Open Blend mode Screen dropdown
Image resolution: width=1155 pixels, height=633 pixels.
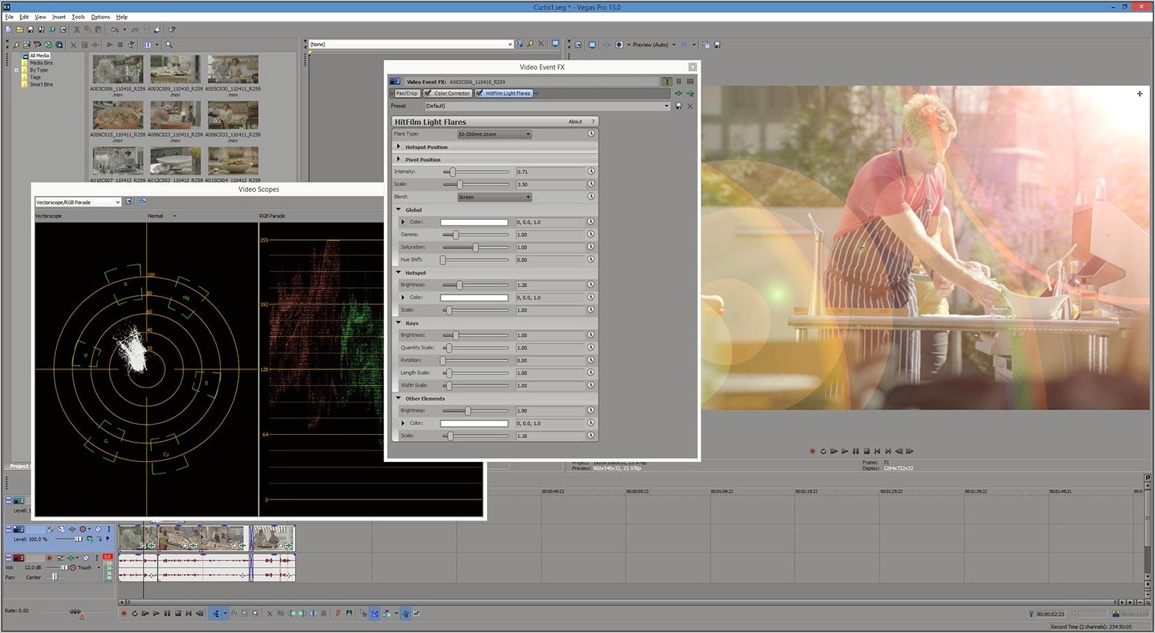coord(494,197)
